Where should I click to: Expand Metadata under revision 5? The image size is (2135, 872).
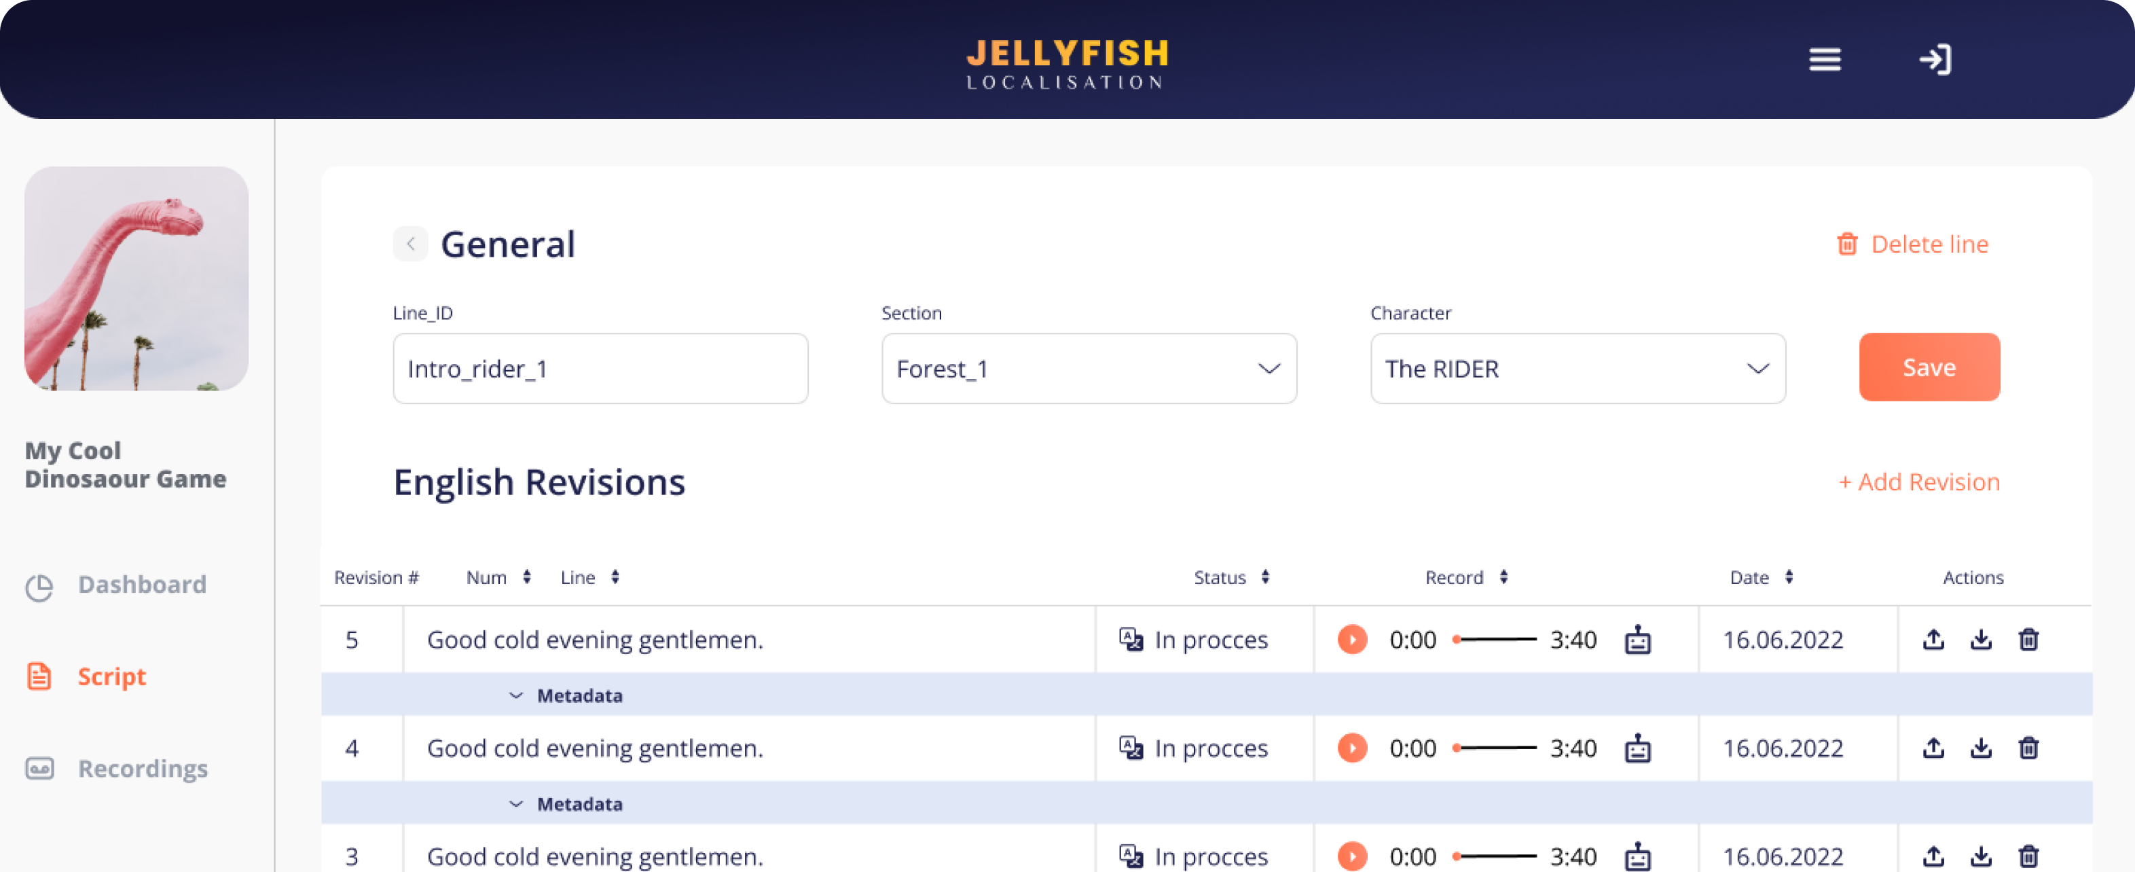(x=566, y=695)
